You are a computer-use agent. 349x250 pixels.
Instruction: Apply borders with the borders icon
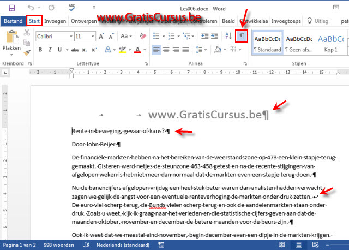[x=233, y=50]
